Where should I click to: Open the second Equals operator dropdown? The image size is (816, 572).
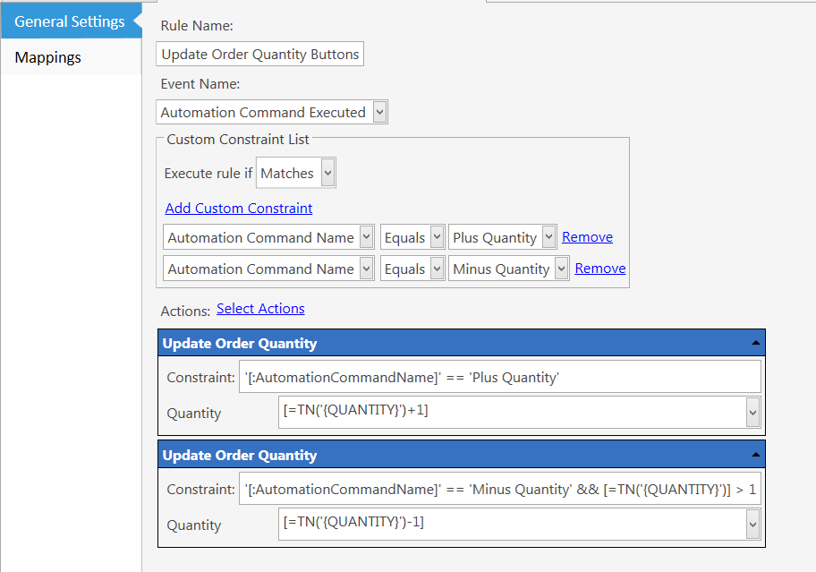[x=412, y=269]
